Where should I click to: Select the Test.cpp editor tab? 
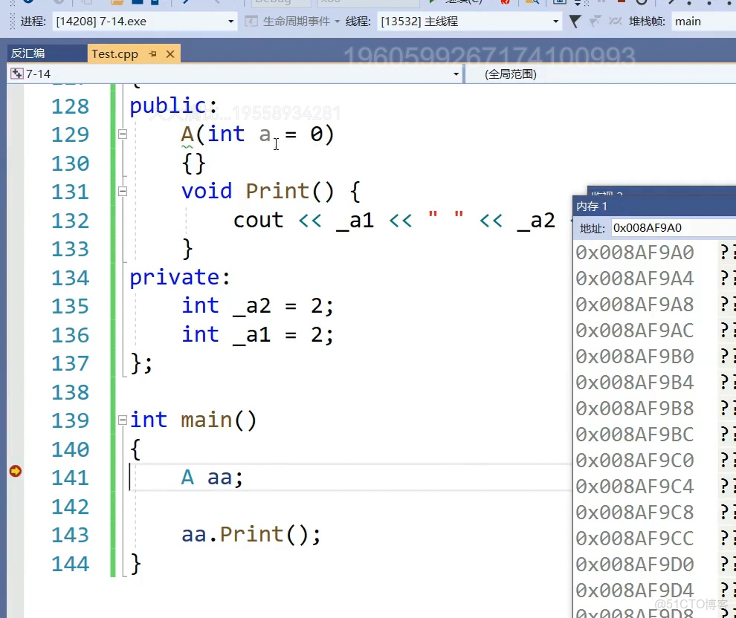click(114, 54)
